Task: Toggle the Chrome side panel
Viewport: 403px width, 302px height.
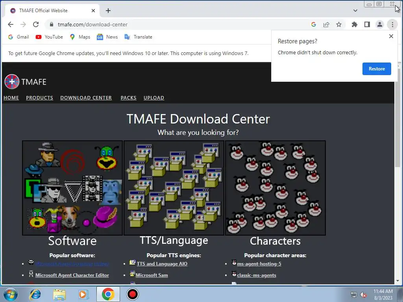Action: (x=367, y=24)
